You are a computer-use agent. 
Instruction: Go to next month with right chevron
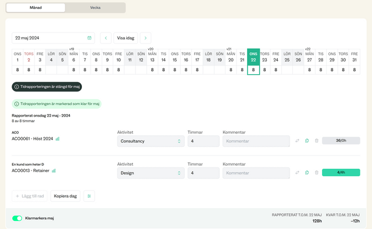[145, 38]
